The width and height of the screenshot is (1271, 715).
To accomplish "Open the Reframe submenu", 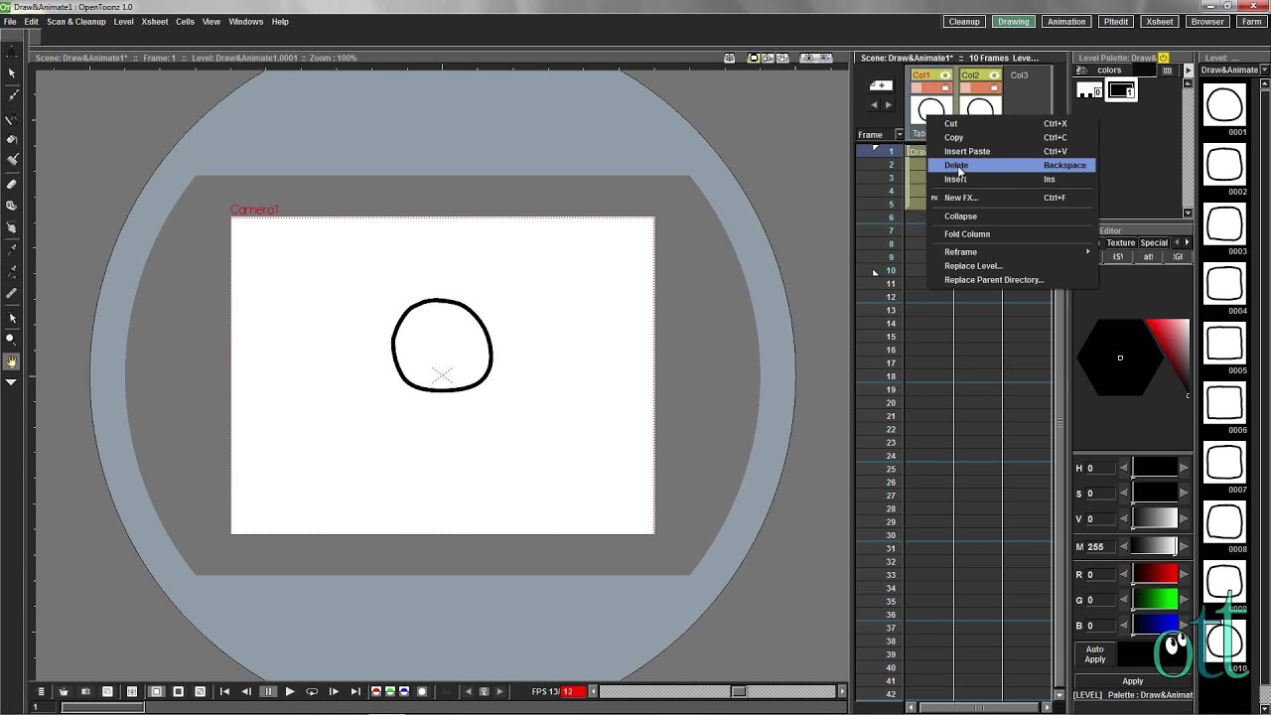I will click(x=1012, y=252).
